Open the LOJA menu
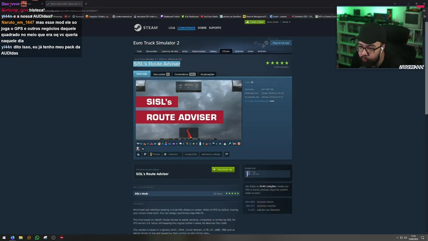Screen dimensions: 428x241 coord(172,28)
